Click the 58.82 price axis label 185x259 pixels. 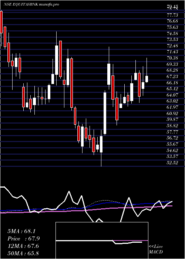coord(172,126)
